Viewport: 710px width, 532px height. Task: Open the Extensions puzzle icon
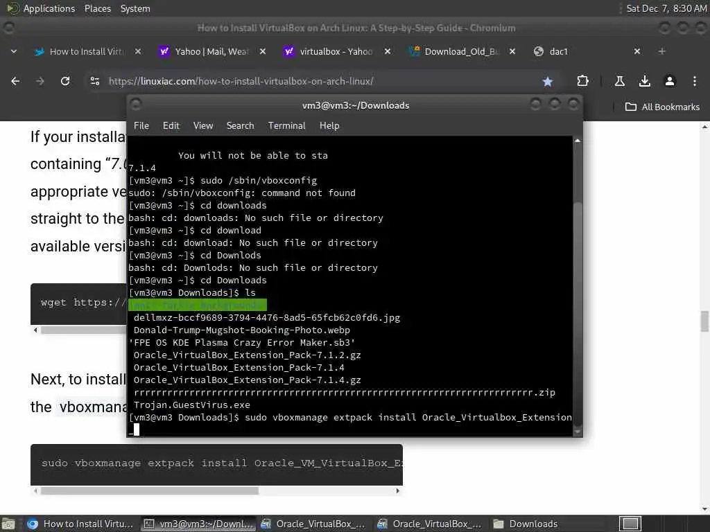click(x=582, y=81)
